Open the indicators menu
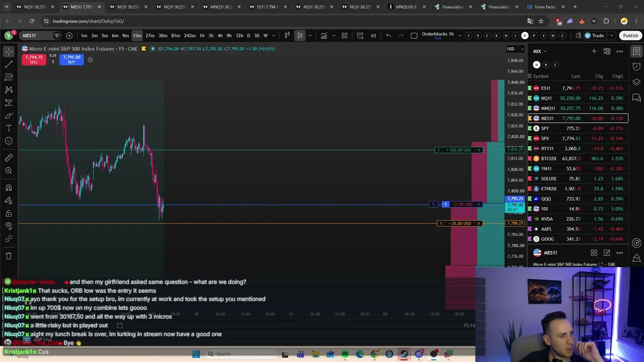The image size is (644, 362). [324, 36]
